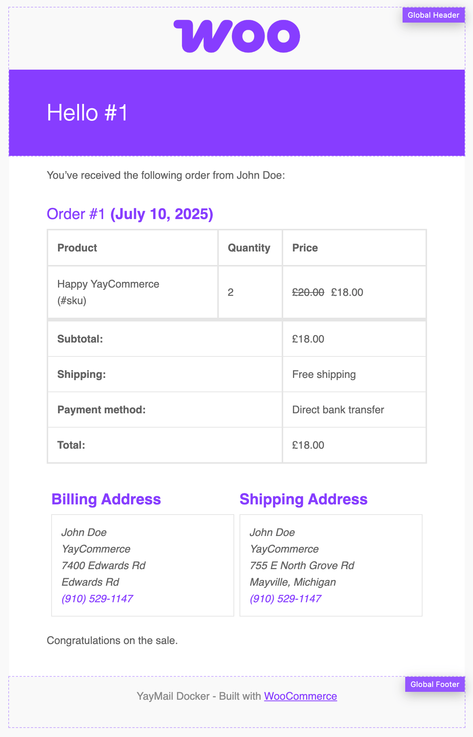This screenshot has height=737, width=473.
Task: Click the Product column header
Action: click(x=77, y=248)
